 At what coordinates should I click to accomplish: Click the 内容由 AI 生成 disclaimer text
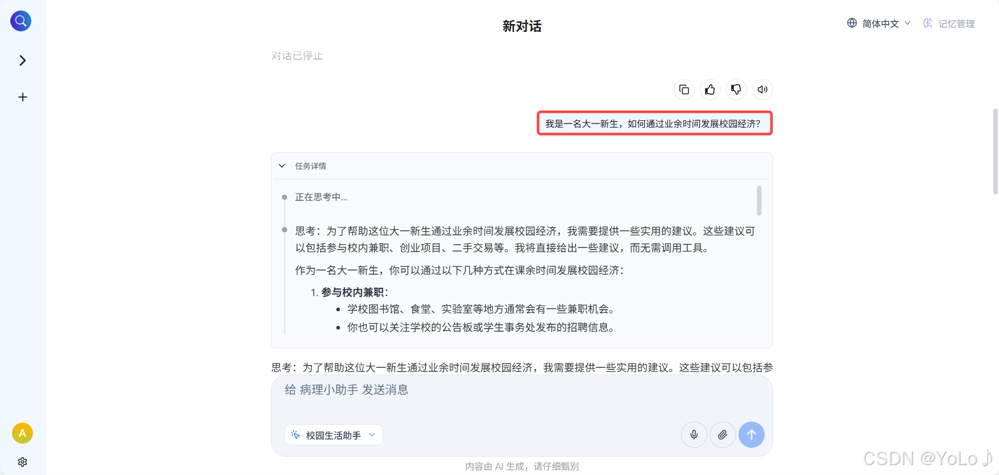pyautogui.click(x=522, y=466)
